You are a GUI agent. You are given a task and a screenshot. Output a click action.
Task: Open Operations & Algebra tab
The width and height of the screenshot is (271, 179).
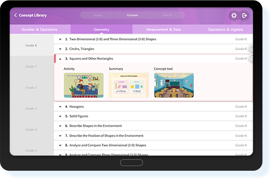coord(225,29)
